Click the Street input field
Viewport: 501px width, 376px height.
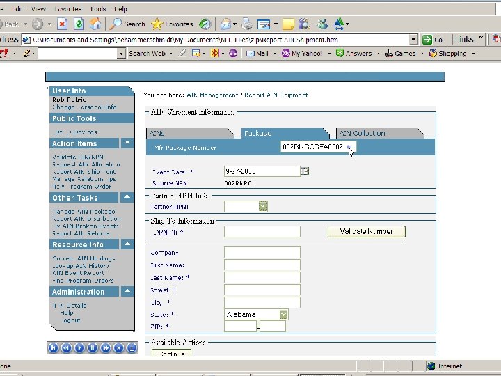click(x=262, y=290)
